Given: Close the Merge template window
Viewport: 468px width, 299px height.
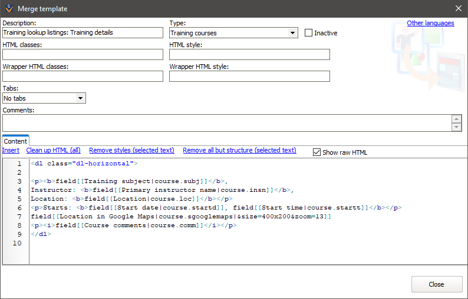Looking at the screenshot, I should coord(458,9).
